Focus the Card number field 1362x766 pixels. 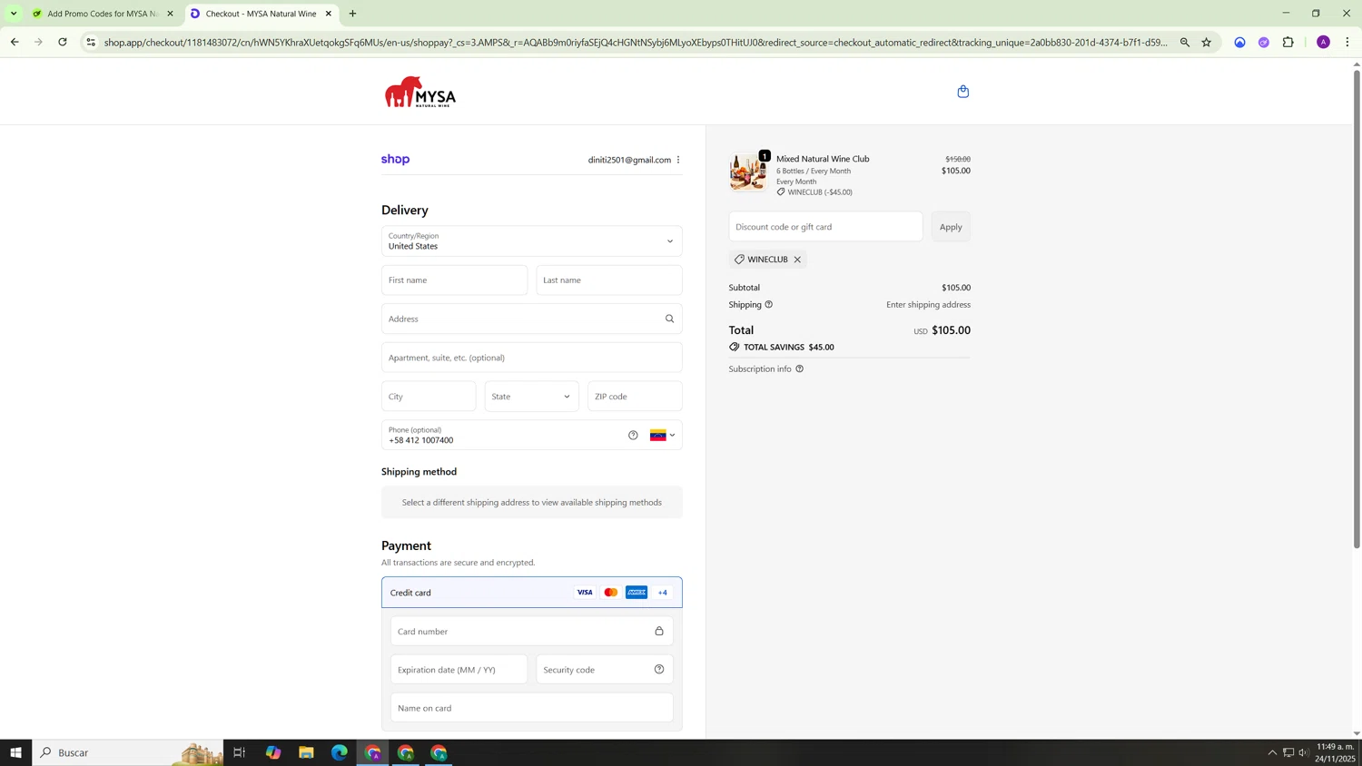[x=531, y=632]
